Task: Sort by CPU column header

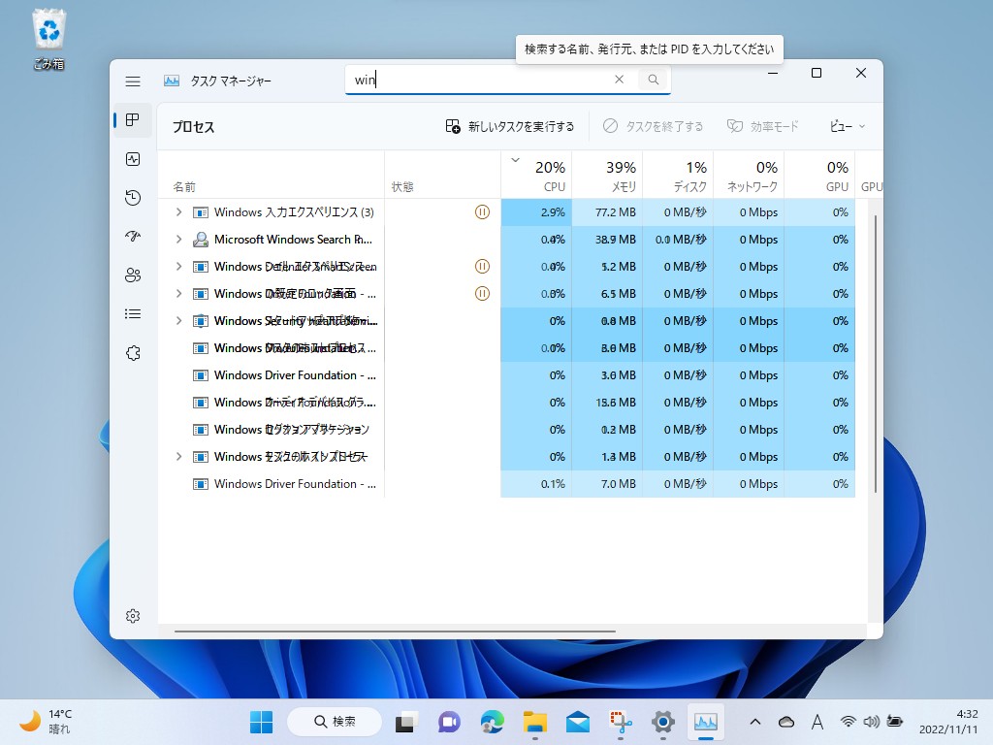Action: pos(536,175)
